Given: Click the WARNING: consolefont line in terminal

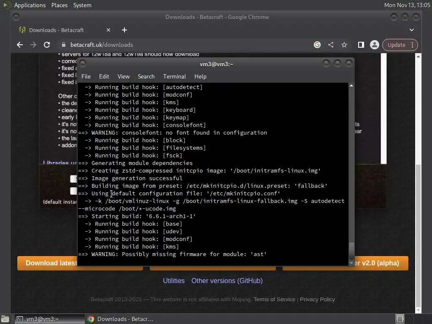Looking at the screenshot, I should pos(173,133).
